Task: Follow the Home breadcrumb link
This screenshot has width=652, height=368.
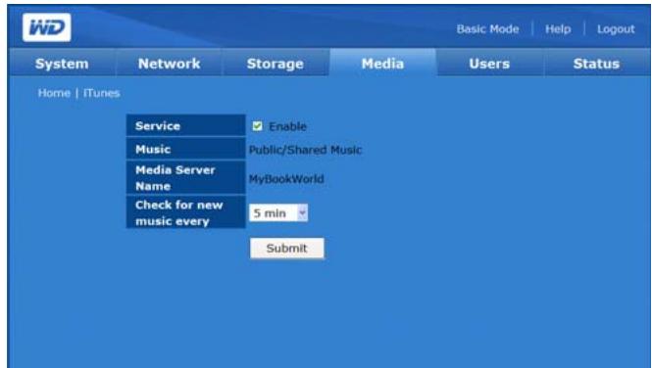Action: coord(54,93)
